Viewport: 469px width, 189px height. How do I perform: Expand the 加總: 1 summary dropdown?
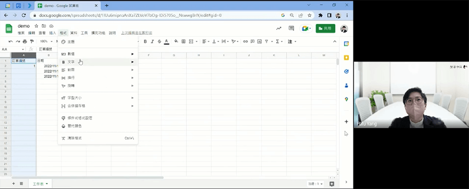[316, 184]
